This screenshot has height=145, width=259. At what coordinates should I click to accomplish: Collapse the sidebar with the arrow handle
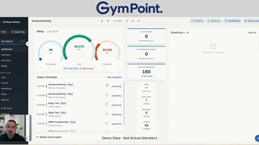tap(28, 44)
